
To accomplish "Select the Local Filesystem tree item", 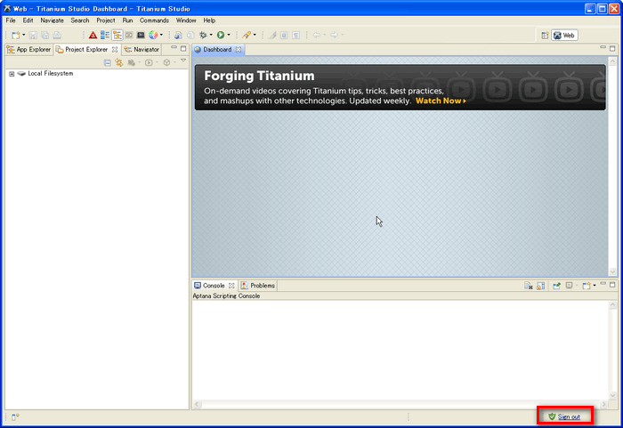I will point(51,74).
